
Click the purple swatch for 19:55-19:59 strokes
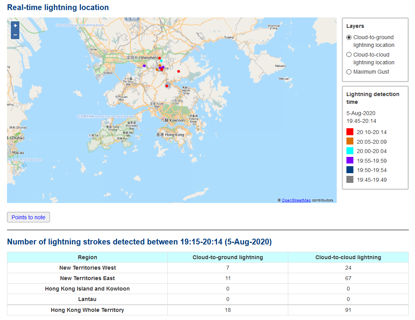[350, 160]
